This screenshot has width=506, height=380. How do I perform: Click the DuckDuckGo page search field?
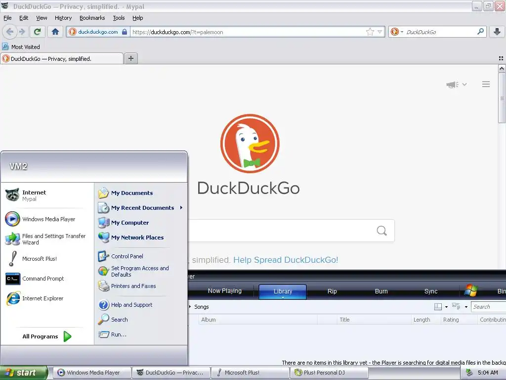tap(281, 231)
